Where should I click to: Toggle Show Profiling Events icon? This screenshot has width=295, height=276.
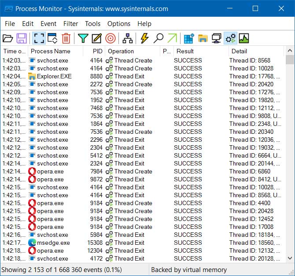coord(244,38)
